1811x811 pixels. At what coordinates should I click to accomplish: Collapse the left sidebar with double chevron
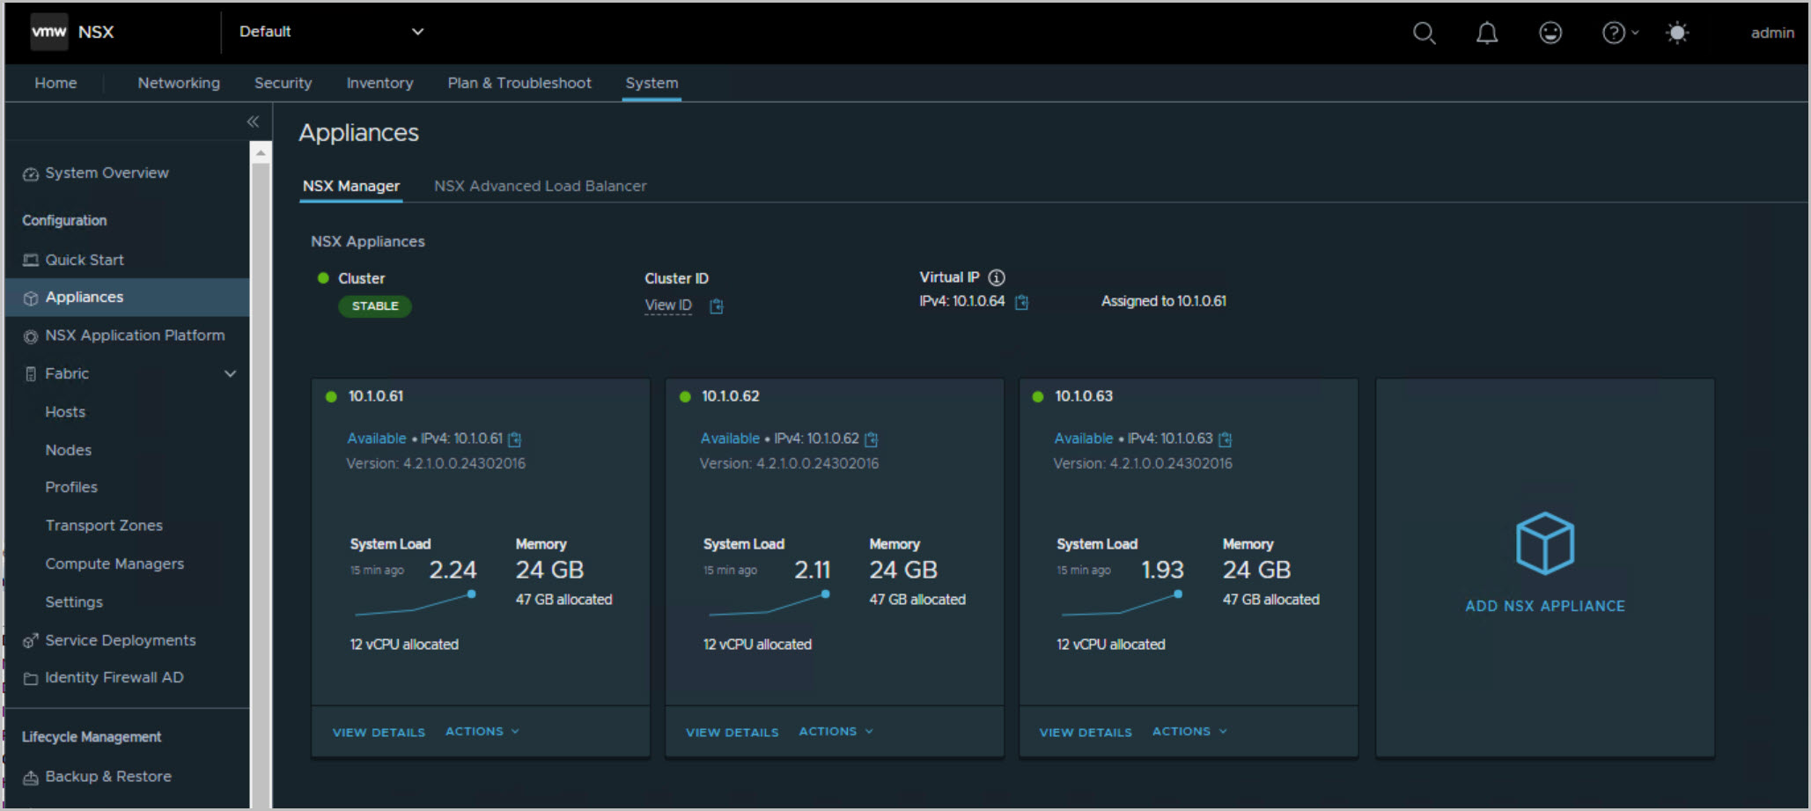click(x=253, y=122)
